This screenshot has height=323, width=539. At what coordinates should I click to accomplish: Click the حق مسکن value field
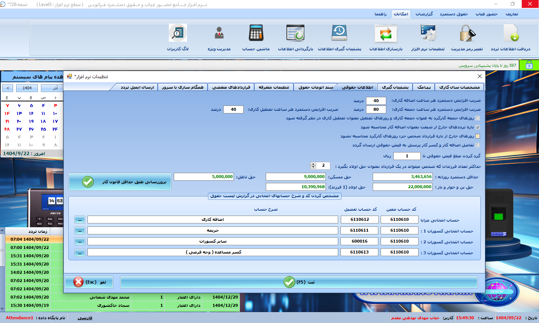pos(296,177)
